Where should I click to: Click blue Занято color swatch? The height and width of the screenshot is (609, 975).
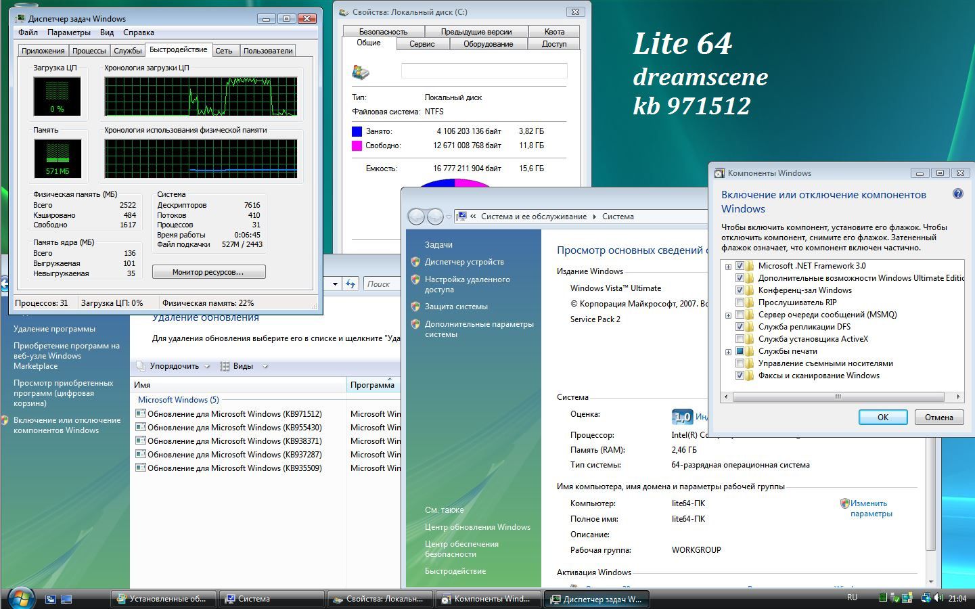(x=357, y=131)
